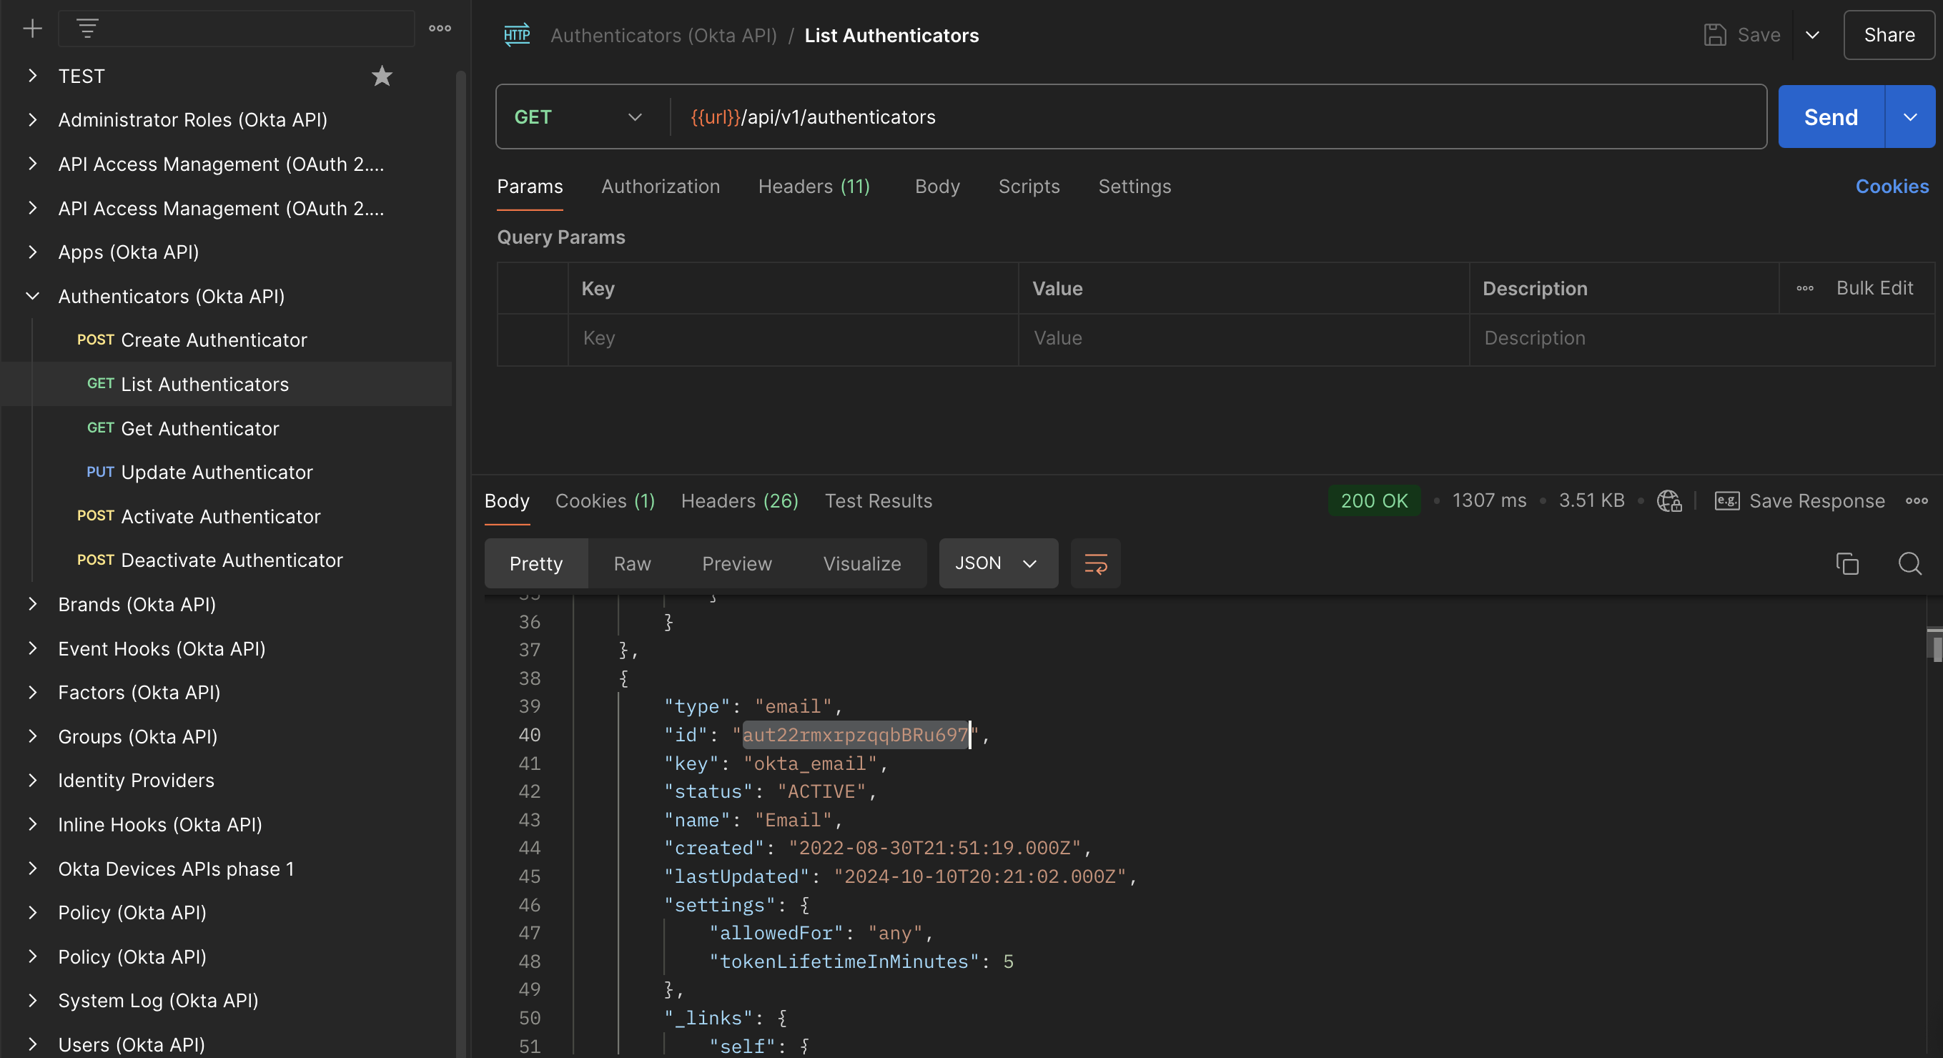Expand the Users (Okta API) folder

[31, 1044]
